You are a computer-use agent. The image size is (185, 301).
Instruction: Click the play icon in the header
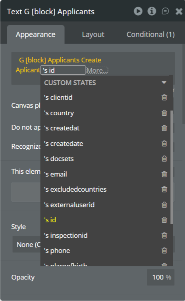138,11
